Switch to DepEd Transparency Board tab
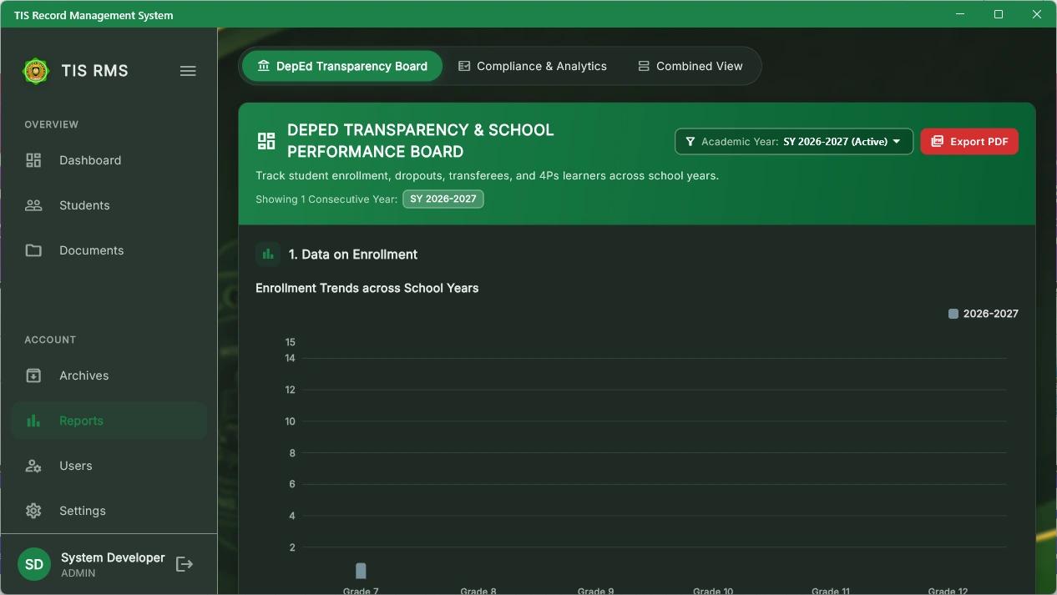 coord(342,66)
